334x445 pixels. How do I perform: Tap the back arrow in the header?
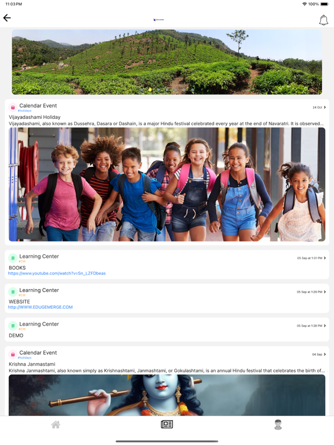point(7,18)
